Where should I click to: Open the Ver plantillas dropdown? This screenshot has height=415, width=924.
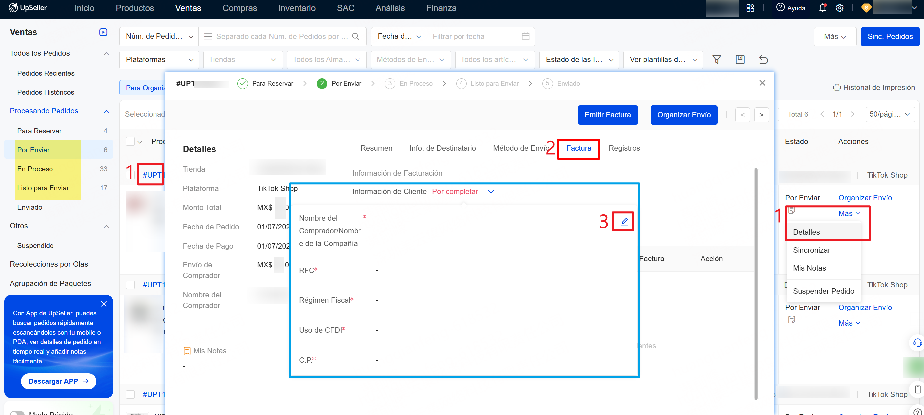click(663, 59)
